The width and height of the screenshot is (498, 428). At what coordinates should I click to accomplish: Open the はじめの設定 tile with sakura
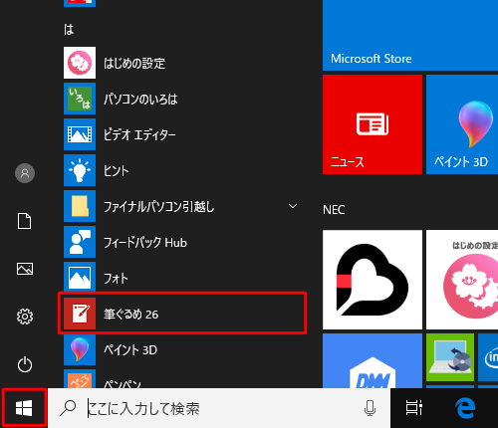tap(462, 280)
